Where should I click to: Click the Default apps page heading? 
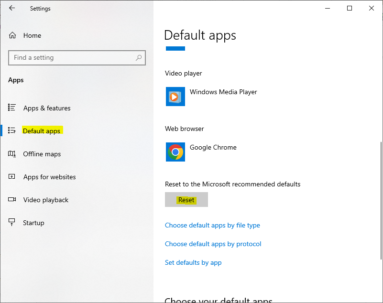[x=200, y=35]
